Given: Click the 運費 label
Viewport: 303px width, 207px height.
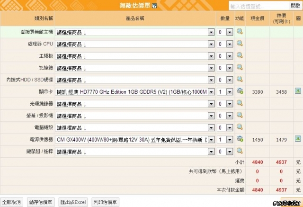Looking at the screenshot, I should pyautogui.click(x=240, y=181).
